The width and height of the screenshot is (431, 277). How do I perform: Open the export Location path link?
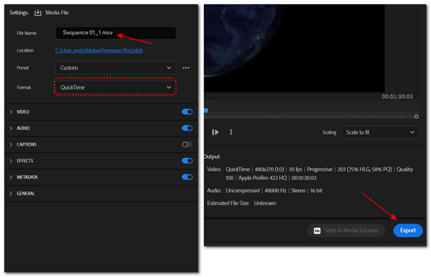[99, 50]
